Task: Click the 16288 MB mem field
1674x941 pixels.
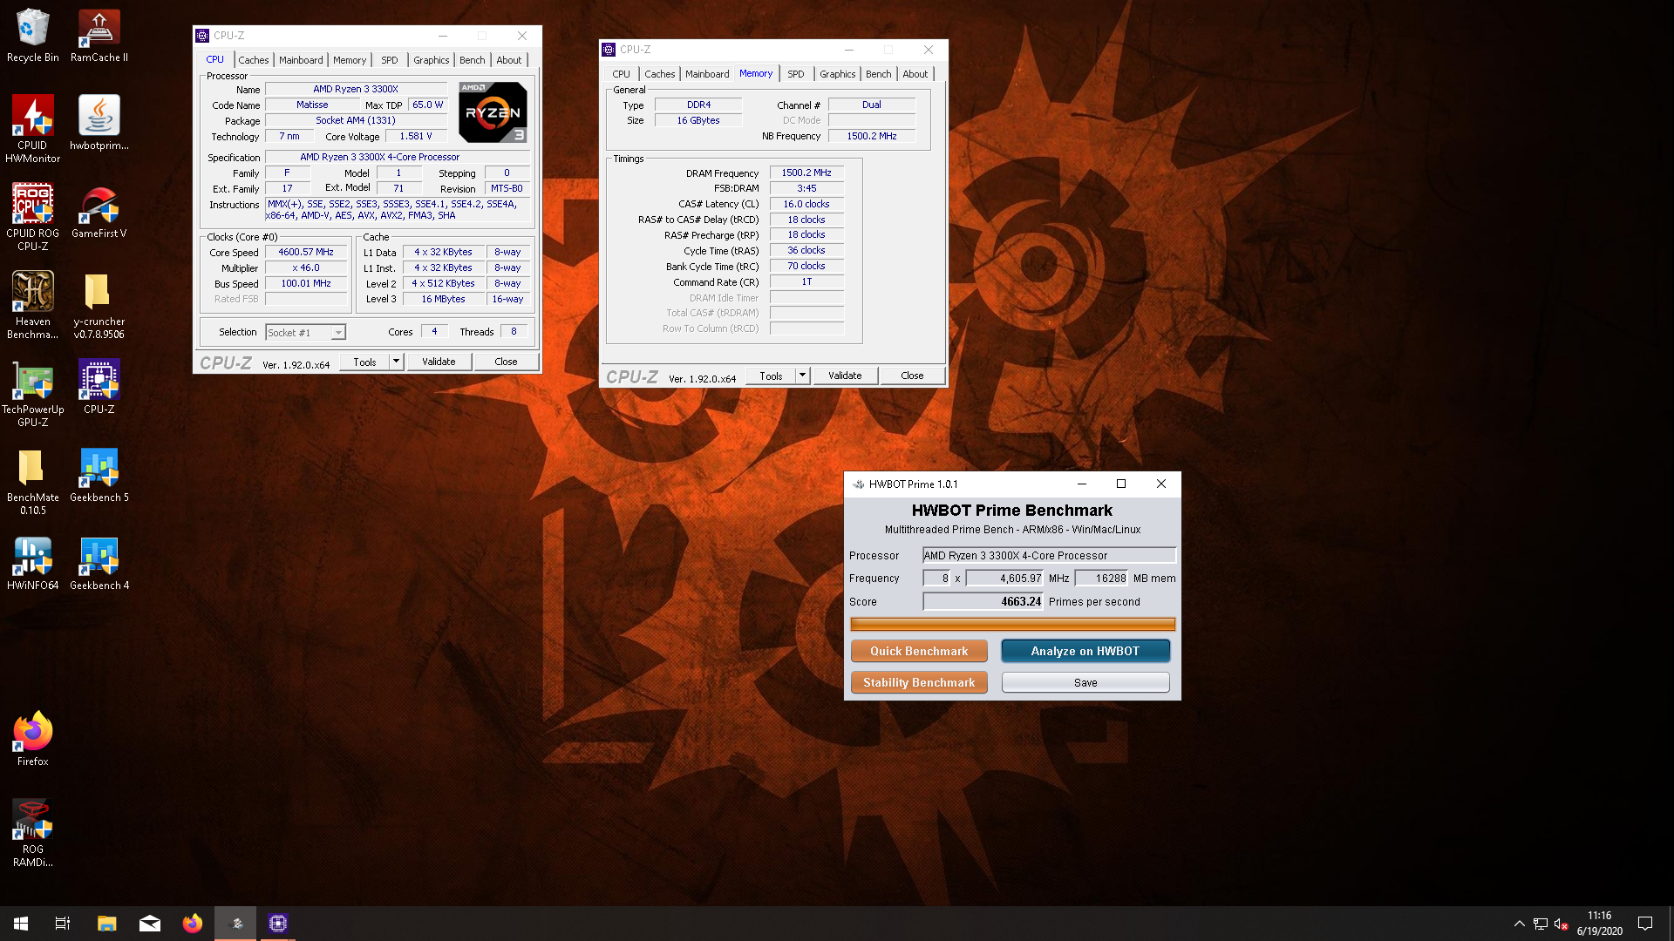Action: click(1103, 578)
